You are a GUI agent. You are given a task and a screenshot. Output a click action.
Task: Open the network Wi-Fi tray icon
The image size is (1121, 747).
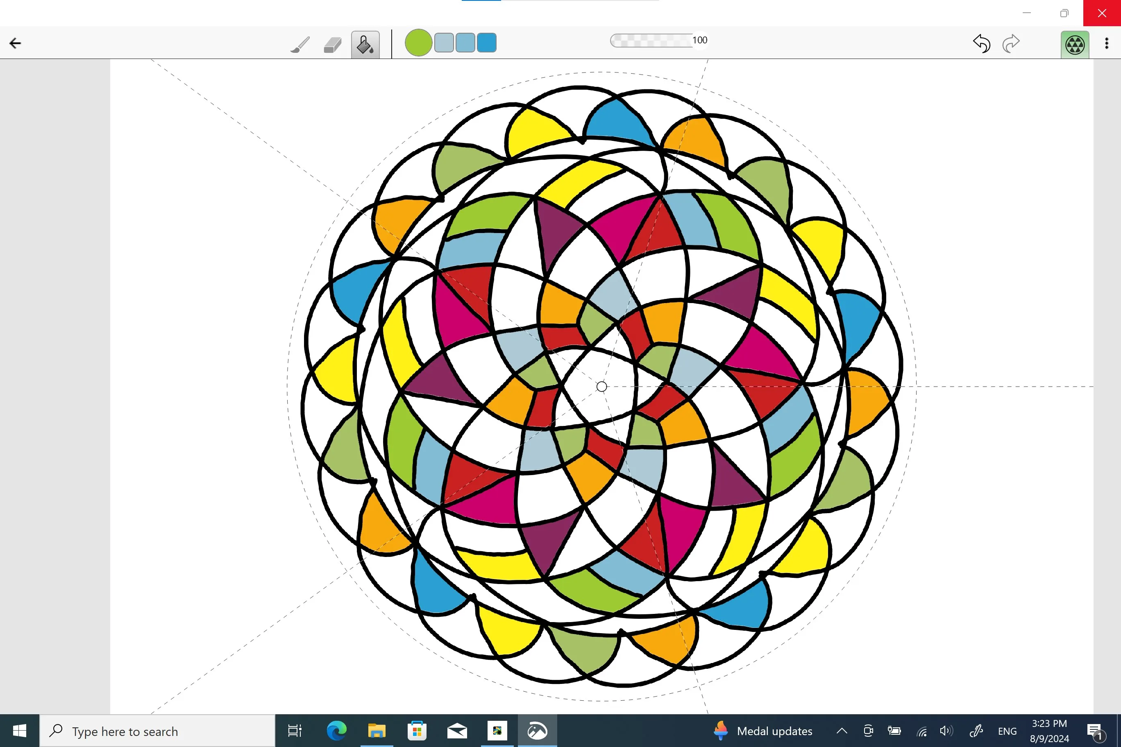(921, 731)
